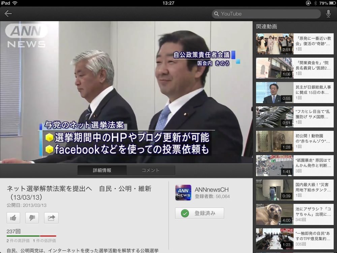Select title 「原発に一番近い教会」復活の奇跡
337x253 pixels.
(x=313, y=41)
